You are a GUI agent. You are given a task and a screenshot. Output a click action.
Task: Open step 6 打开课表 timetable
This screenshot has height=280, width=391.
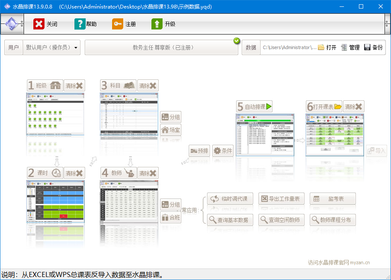324,107
